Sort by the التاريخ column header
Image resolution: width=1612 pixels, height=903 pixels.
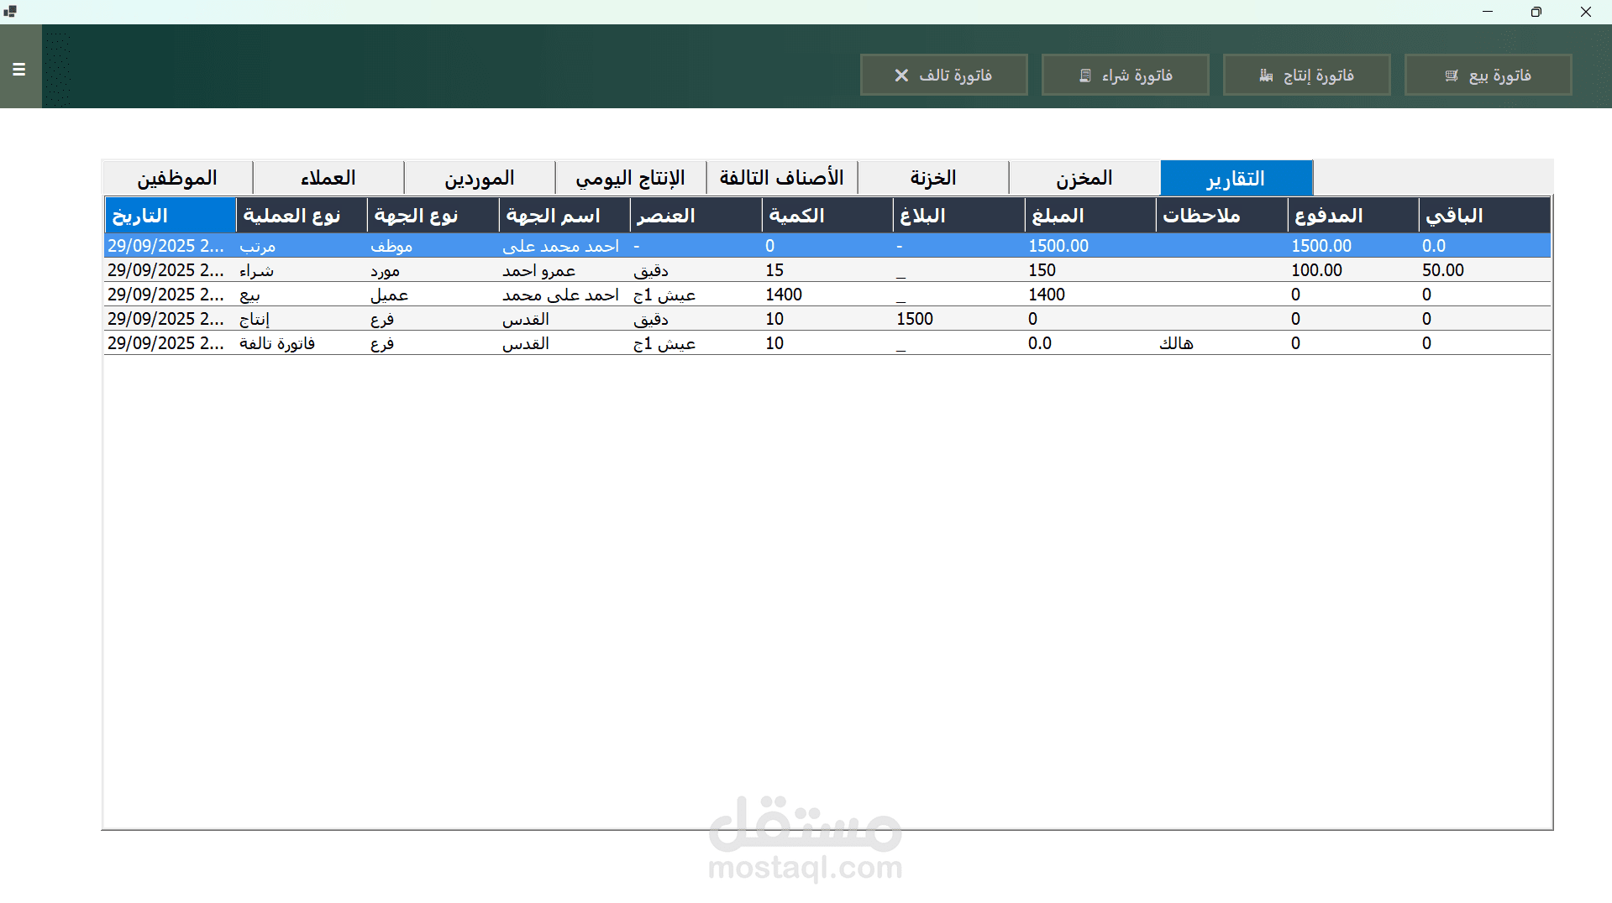click(x=171, y=216)
